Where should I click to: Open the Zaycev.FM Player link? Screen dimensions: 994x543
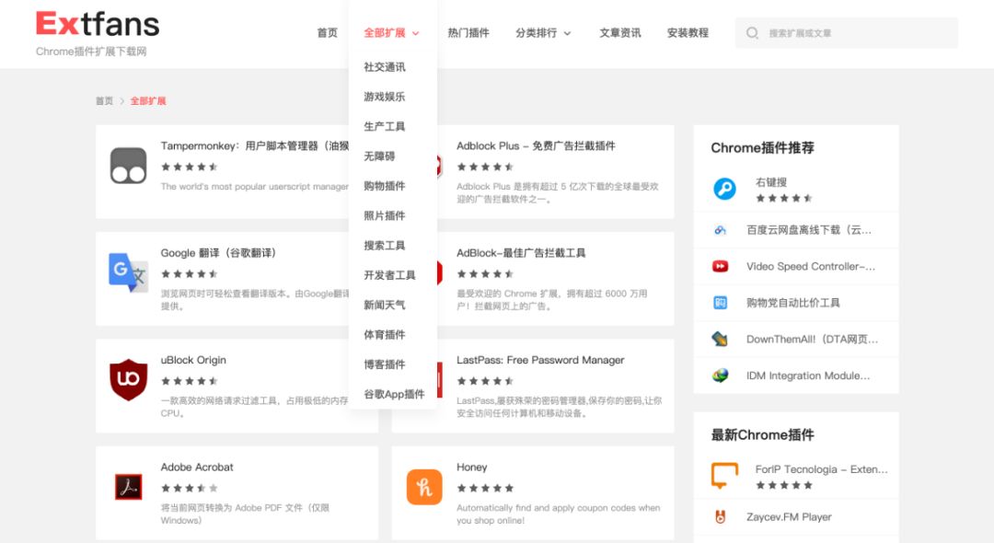tap(790, 517)
